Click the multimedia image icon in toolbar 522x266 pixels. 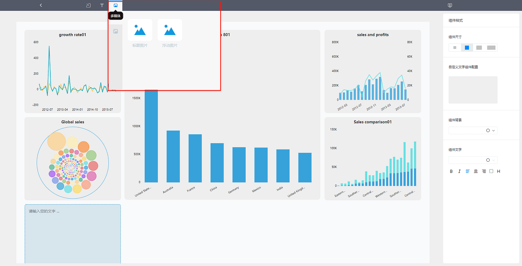[116, 5]
